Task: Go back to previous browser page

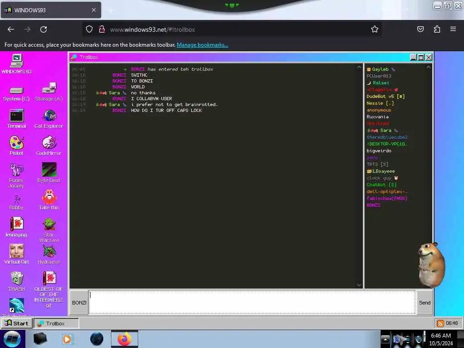Action: click(11, 29)
